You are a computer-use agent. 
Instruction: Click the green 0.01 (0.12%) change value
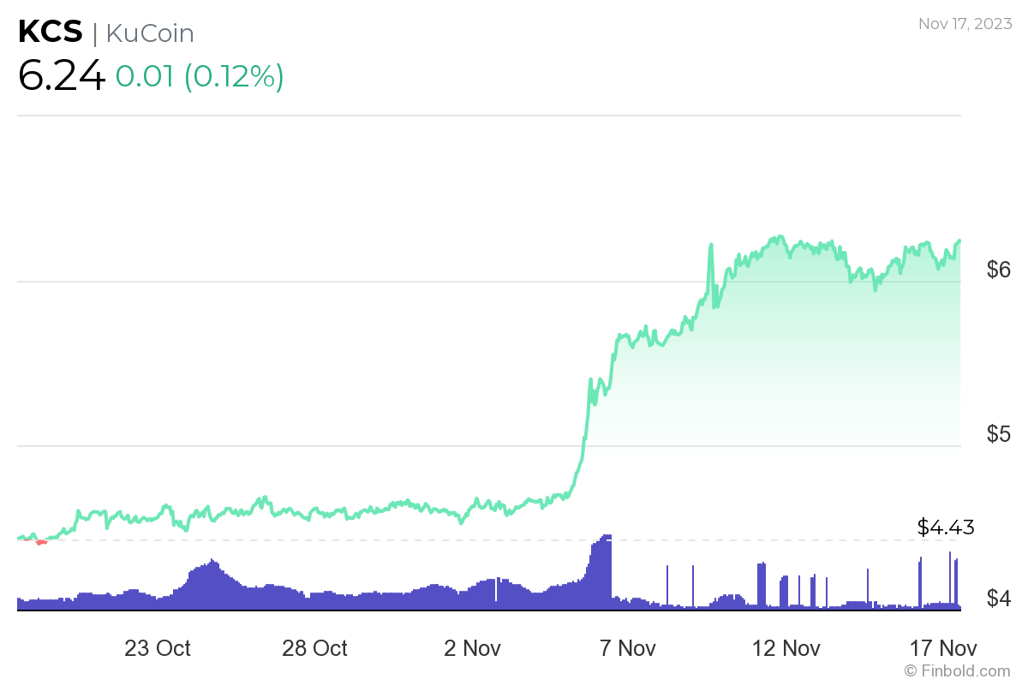[x=200, y=76]
